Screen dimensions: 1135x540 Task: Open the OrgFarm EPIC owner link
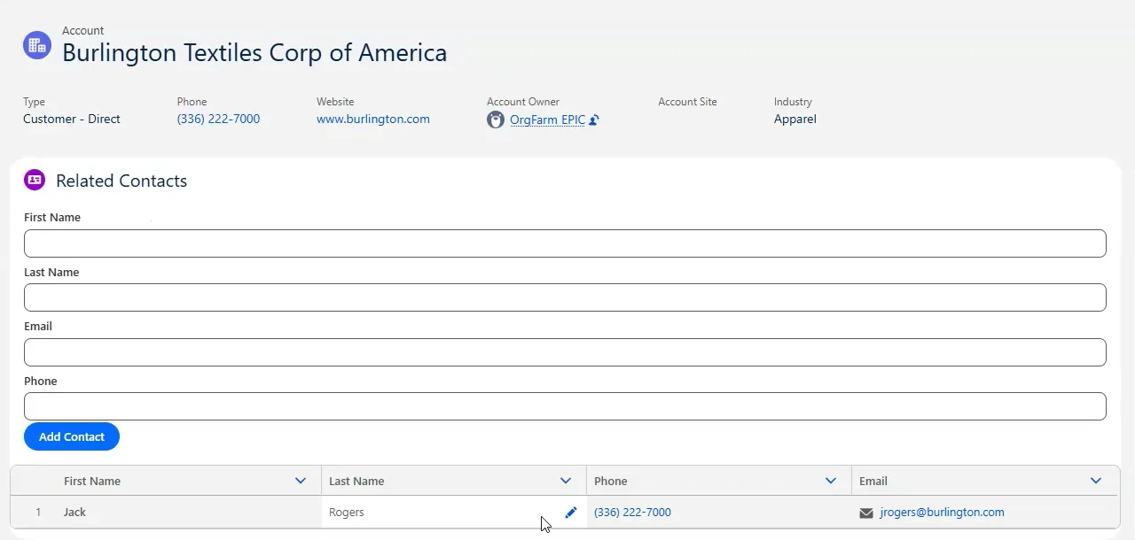(548, 120)
